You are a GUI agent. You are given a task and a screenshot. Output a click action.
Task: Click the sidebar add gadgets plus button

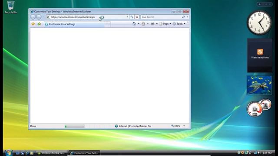[260, 4]
